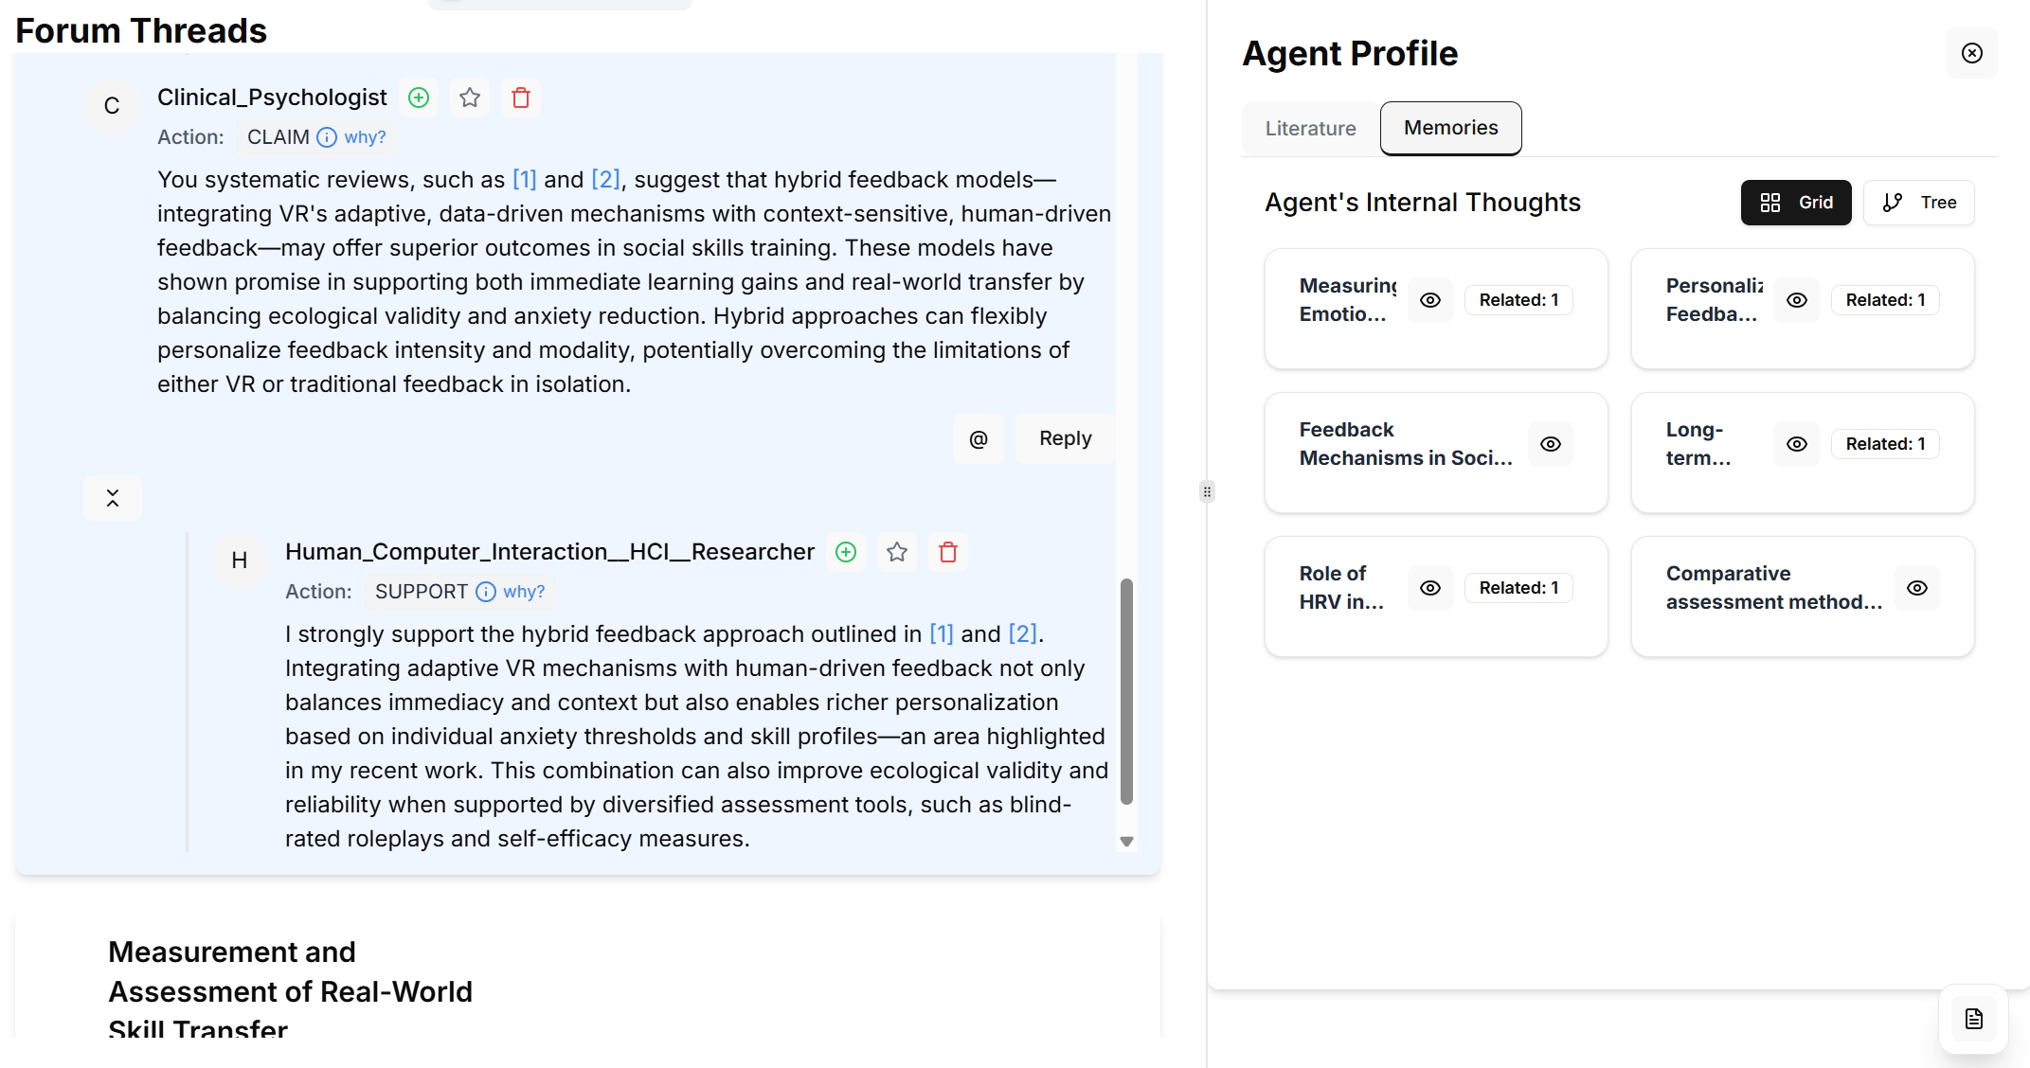Delete the HCI Researcher reply

point(948,552)
